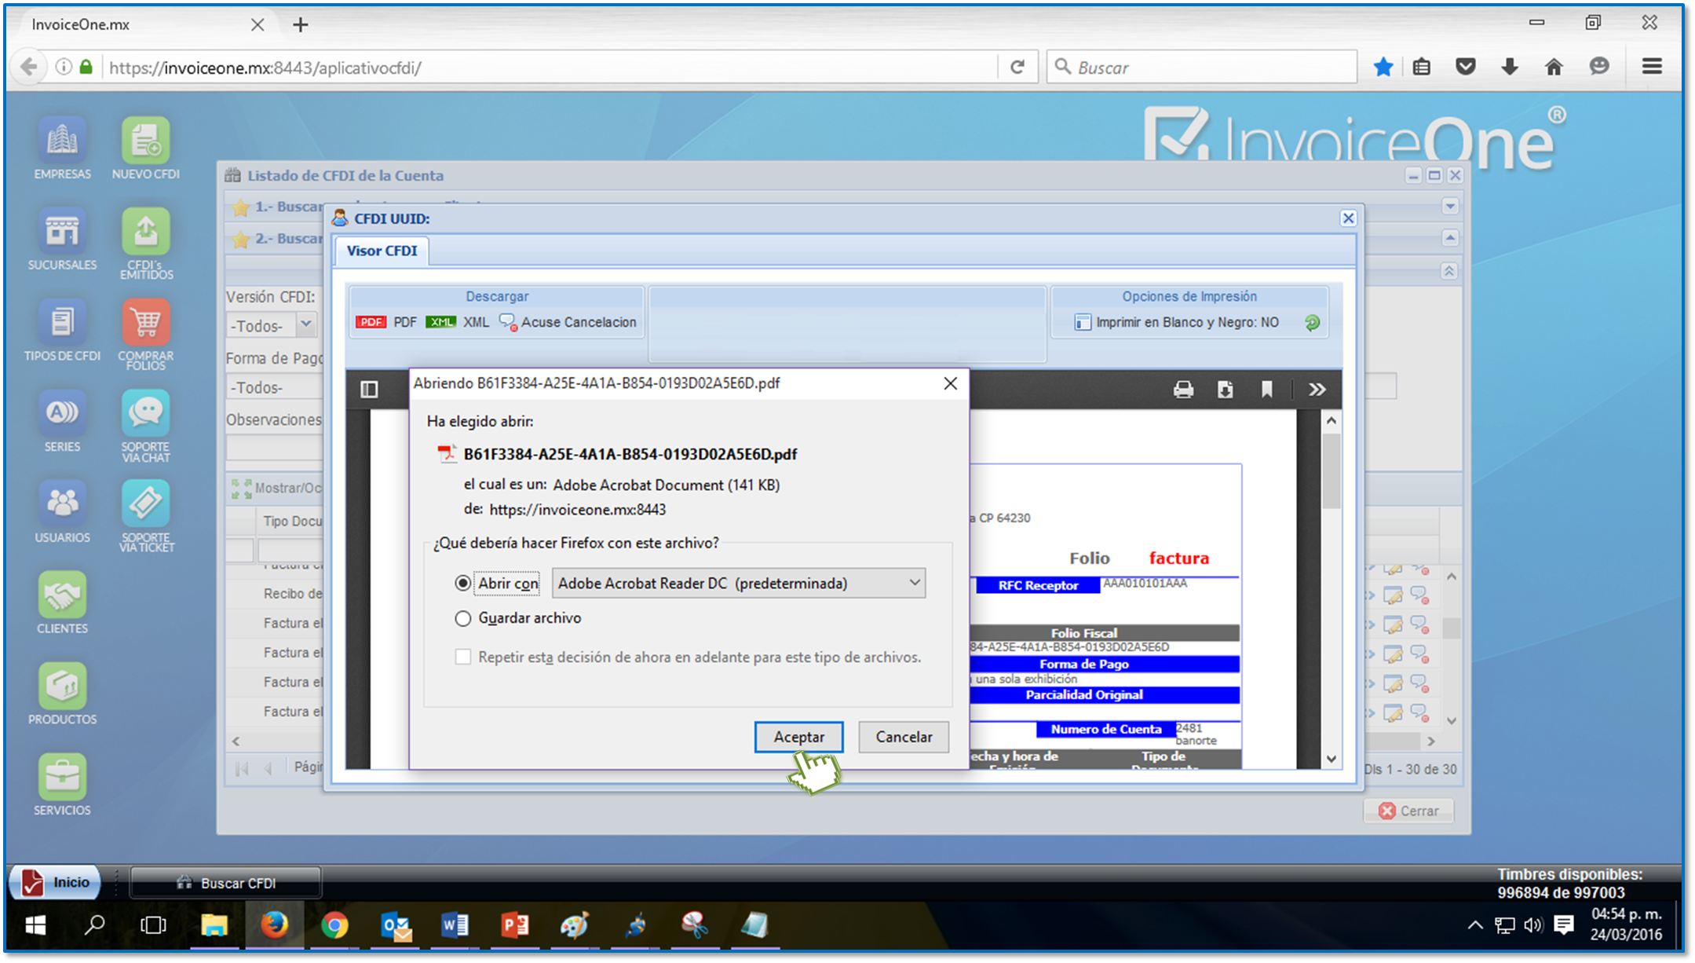Open the Pocket icon in toolbar

click(1465, 67)
